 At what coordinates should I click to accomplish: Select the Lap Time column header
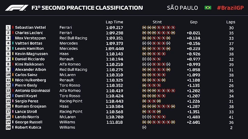(x=113, y=22)
